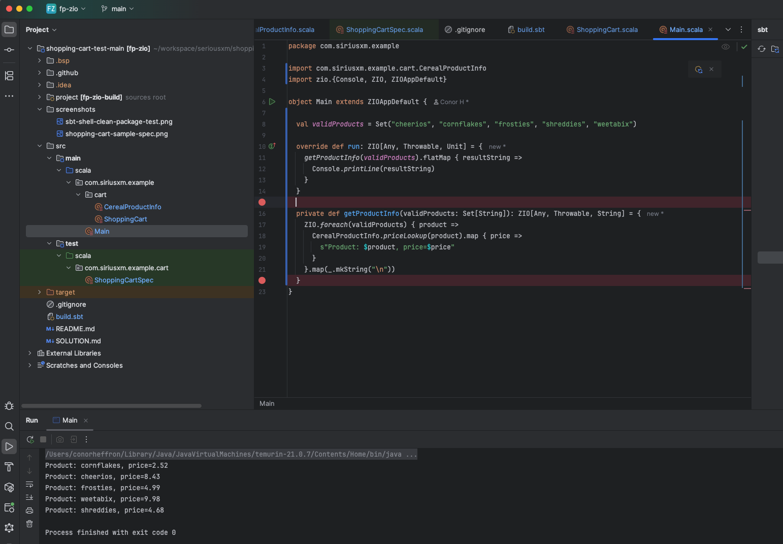Screen dimensions: 783x544
Task: Open README.md in the project tree
Action: [75, 329]
